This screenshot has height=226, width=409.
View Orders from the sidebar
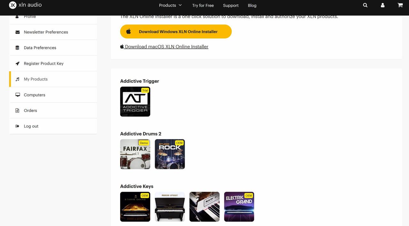[30, 110]
